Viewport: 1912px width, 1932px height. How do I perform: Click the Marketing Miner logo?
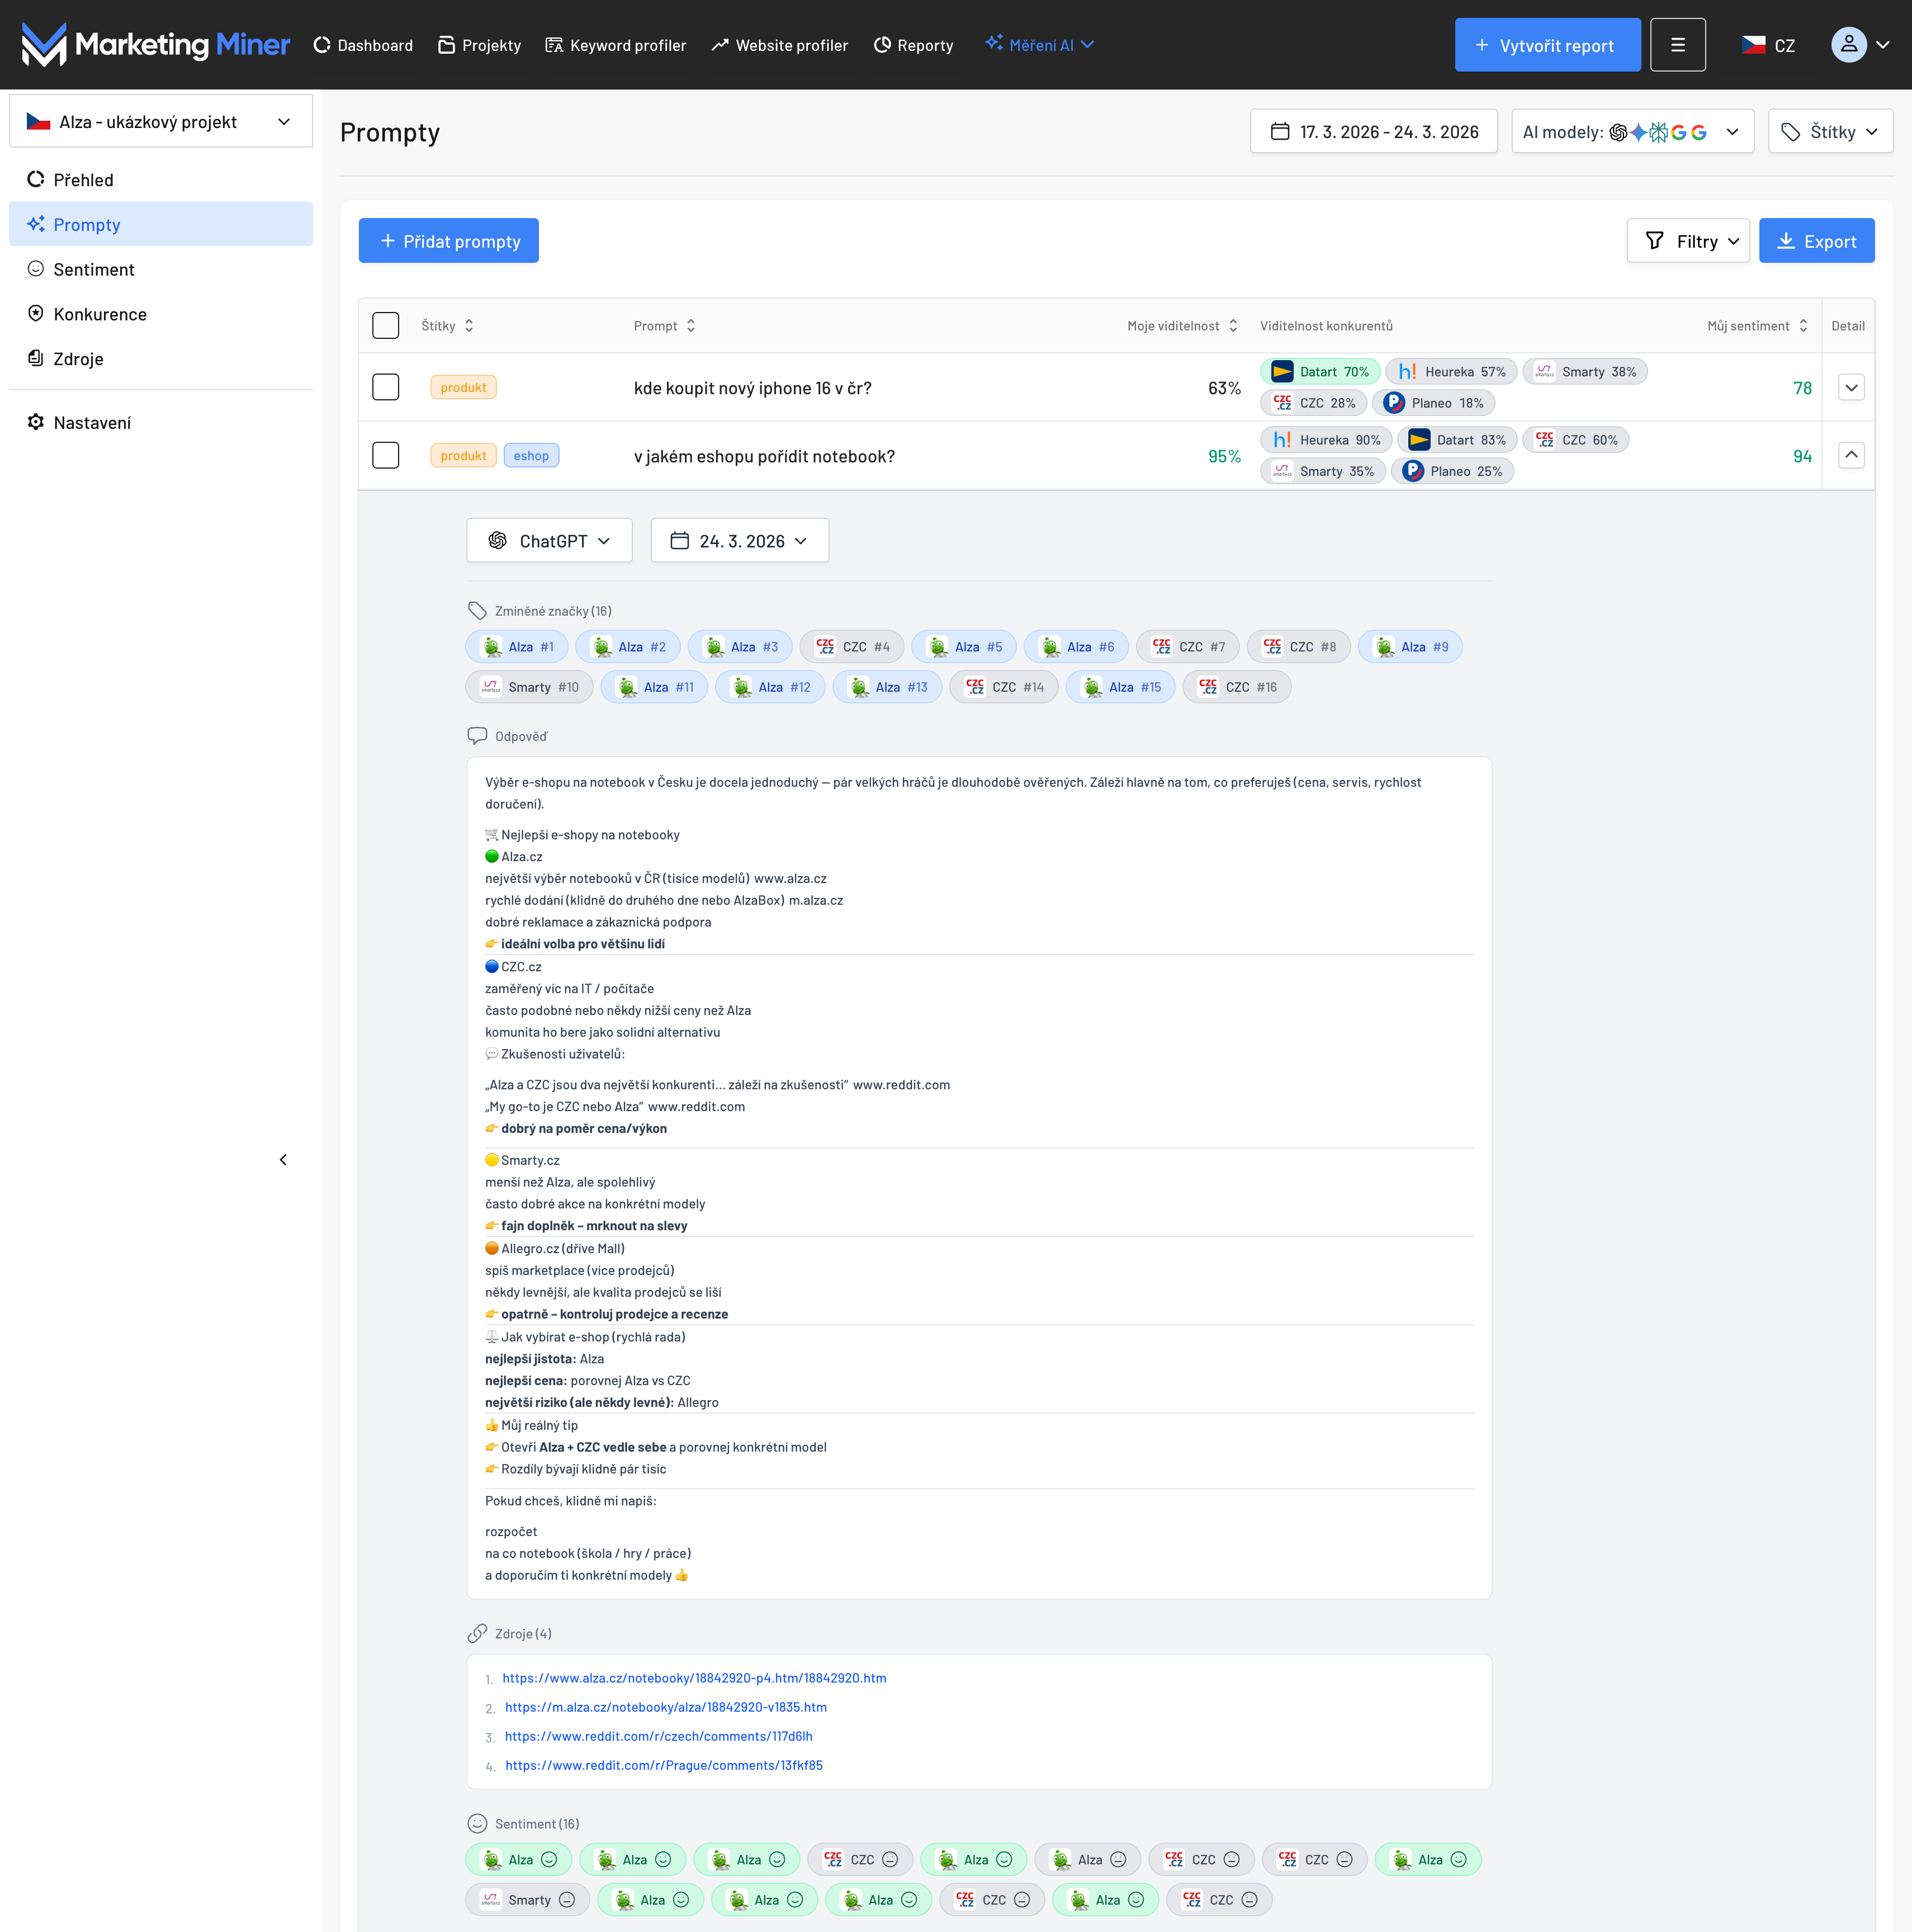pos(155,45)
